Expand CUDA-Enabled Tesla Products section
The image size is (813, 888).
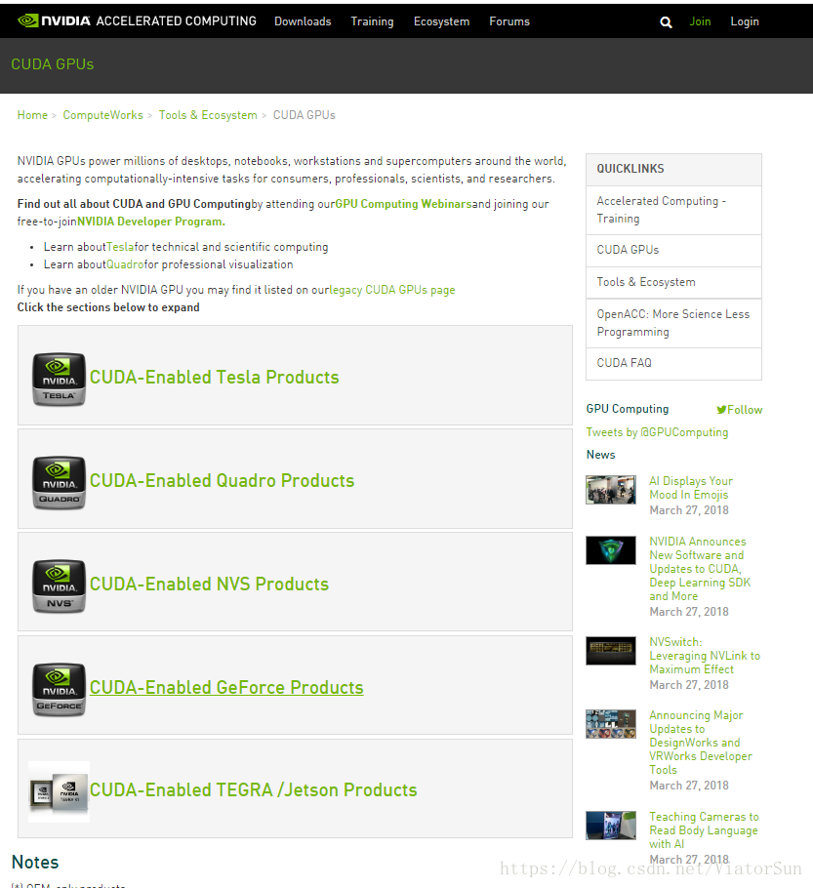(x=214, y=378)
